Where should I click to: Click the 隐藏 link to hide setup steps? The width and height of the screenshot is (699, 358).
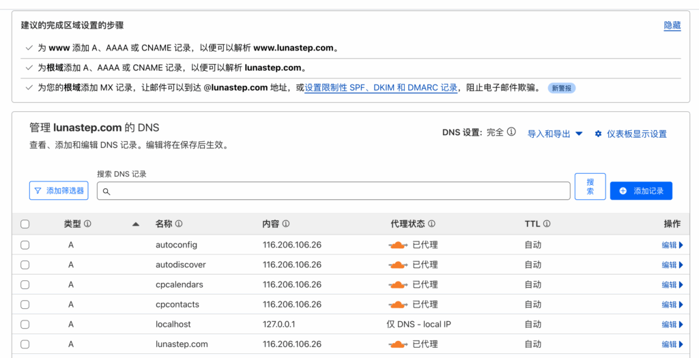pos(672,25)
